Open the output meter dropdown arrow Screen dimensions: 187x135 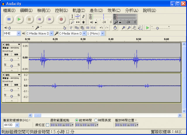pyautogui.click(x=96, y=22)
